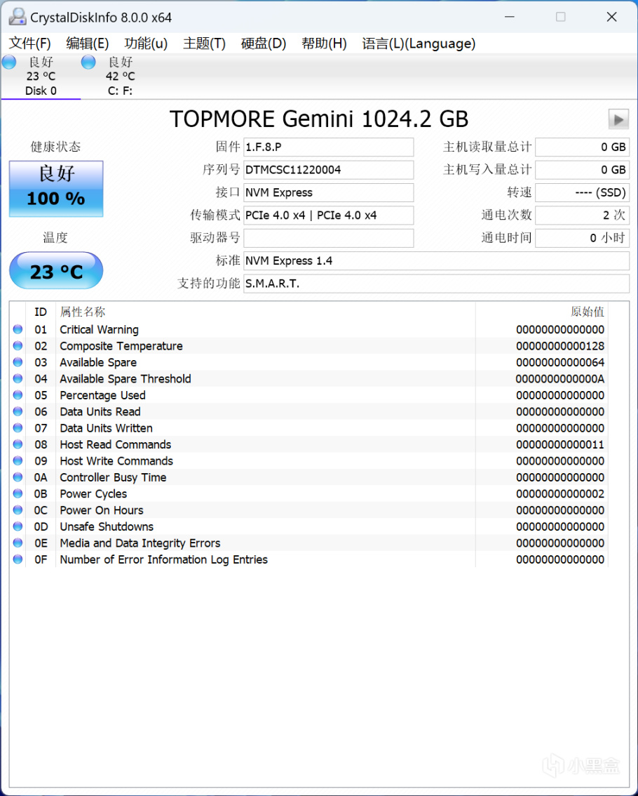Screen dimensions: 638x796
Task: Click the 良好 100 % health status button
Action: point(56,188)
